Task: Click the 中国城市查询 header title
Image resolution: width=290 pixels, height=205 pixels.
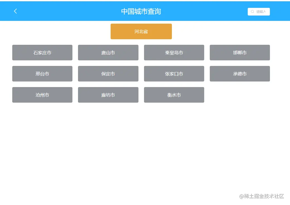Action: (x=141, y=11)
